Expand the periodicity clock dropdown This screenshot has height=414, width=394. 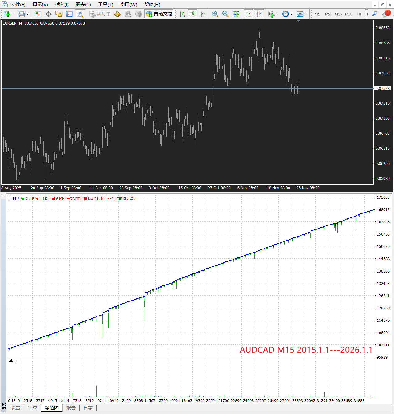[291, 14]
